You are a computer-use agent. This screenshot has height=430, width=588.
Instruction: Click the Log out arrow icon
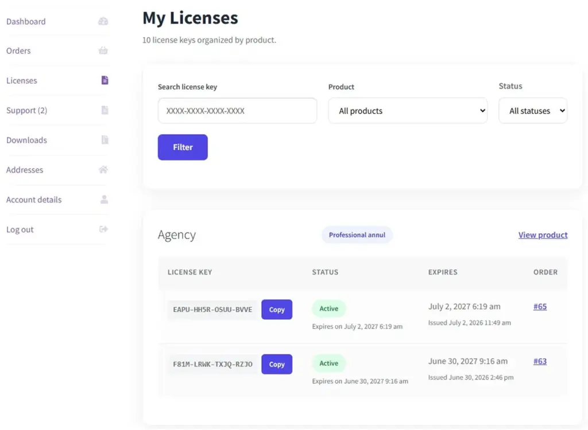point(103,229)
